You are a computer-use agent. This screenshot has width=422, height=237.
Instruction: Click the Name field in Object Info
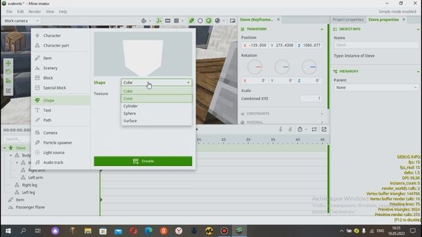[x=376, y=45]
